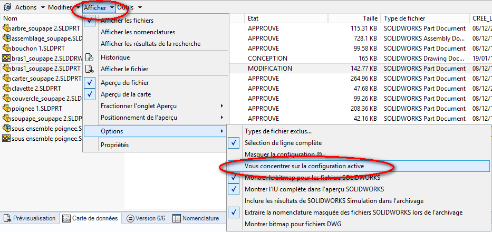Click the part icon of clavette 2.SLDPRT
Screen dimensions: 492x232
[6, 89]
